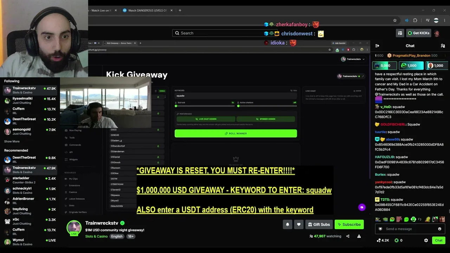Open ilyaselmaliki in Following list
The image size is (450, 253).
tap(30, 100)
